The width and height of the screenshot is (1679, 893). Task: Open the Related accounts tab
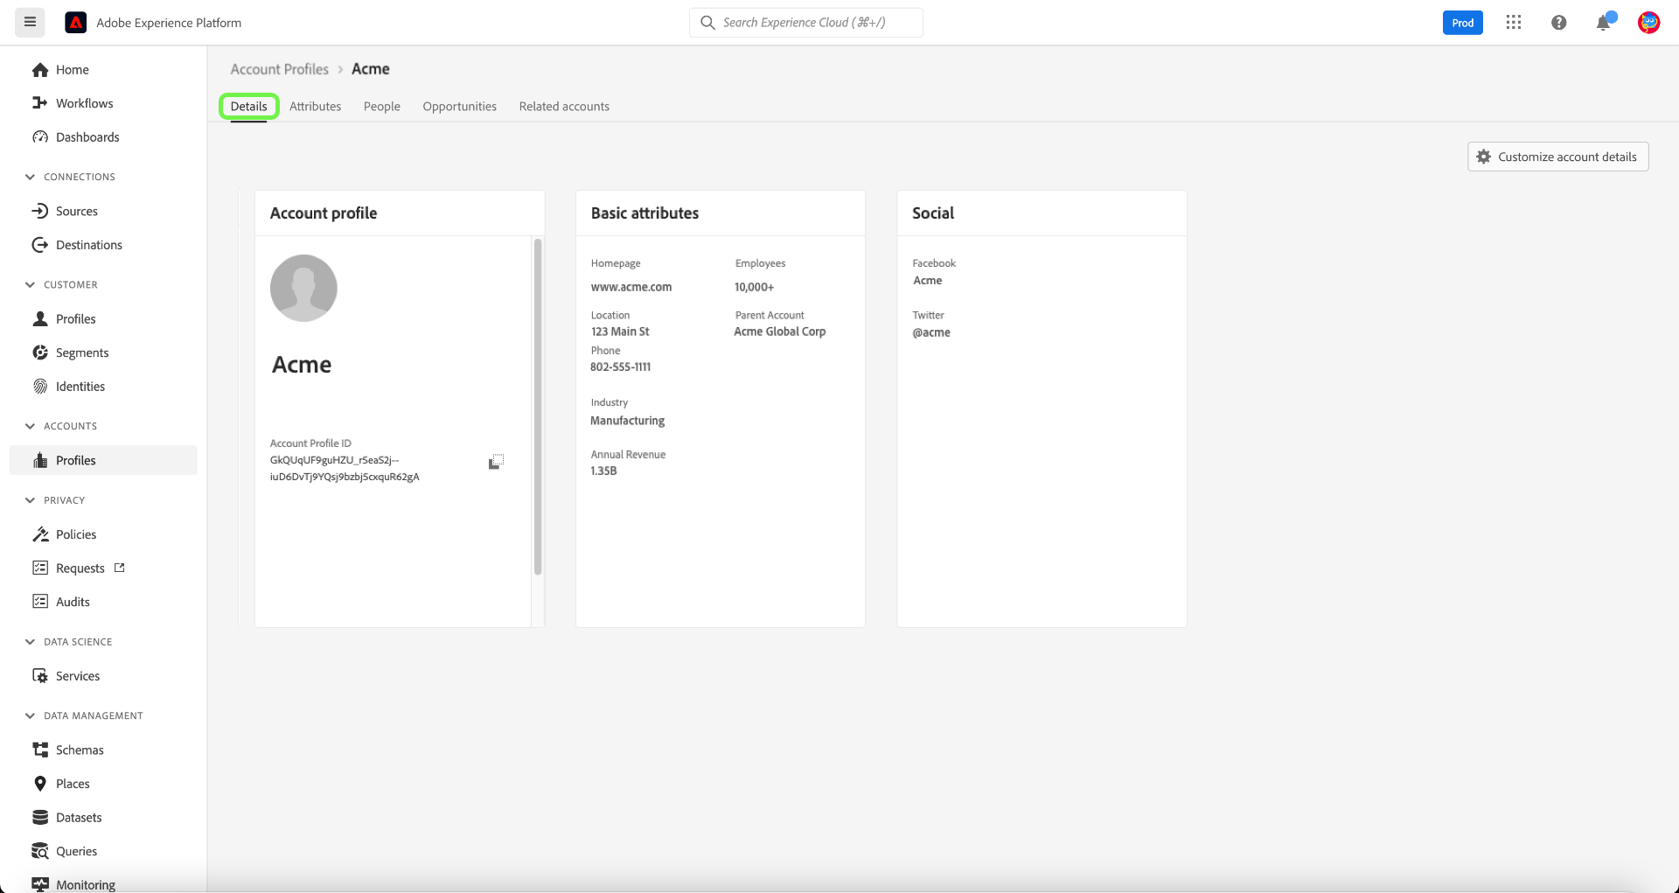(x=564, y=107)
